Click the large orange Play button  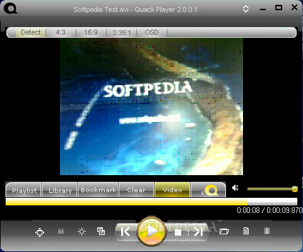[x=151, y=231]
